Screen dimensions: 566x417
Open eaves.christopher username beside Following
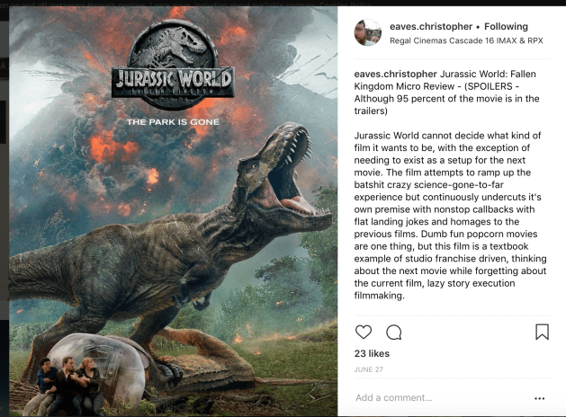431,27
